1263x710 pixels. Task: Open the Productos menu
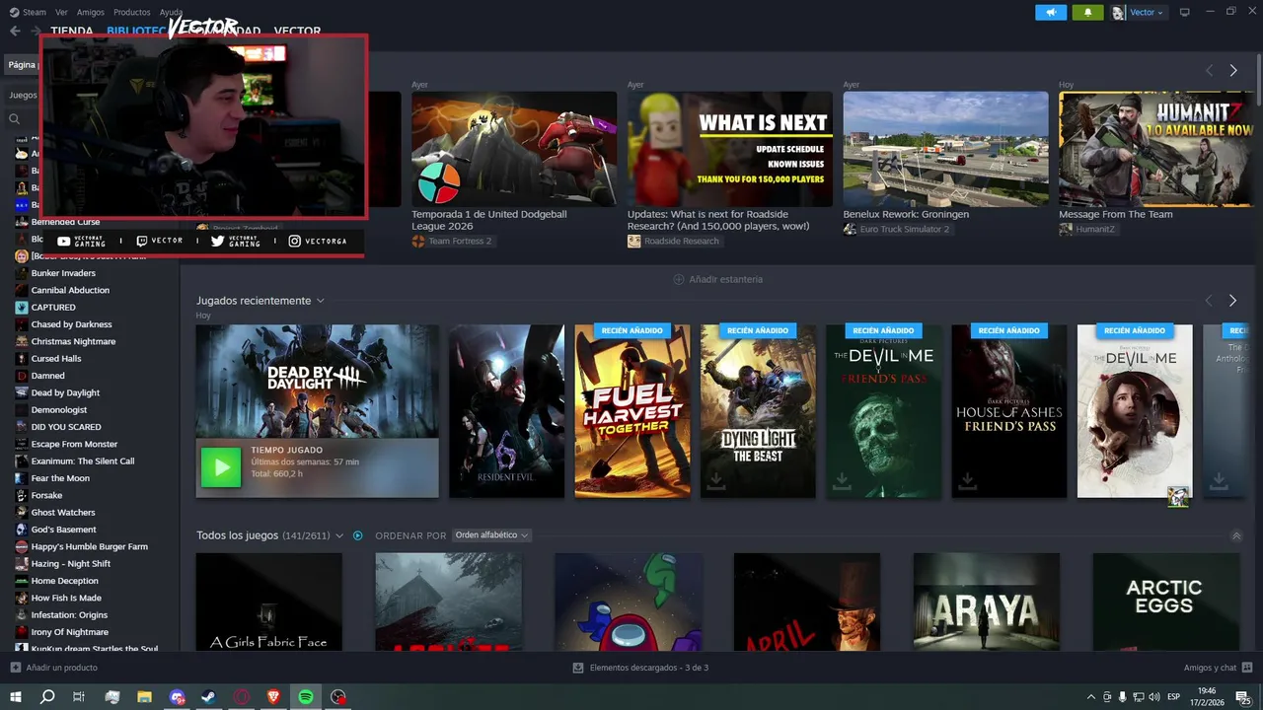coord(132,12)
